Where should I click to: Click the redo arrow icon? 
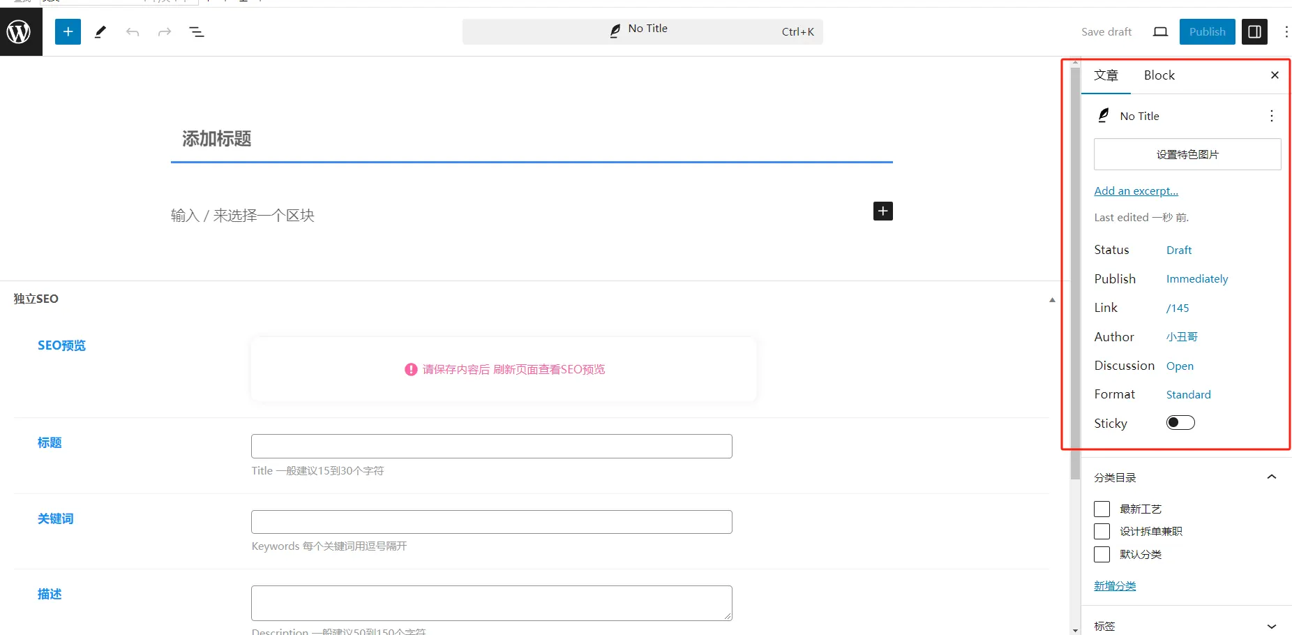click(x=165, y=32)
